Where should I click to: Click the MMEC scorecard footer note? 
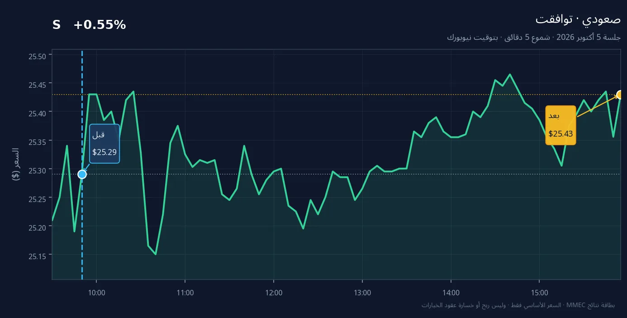[x=518, y=305]
